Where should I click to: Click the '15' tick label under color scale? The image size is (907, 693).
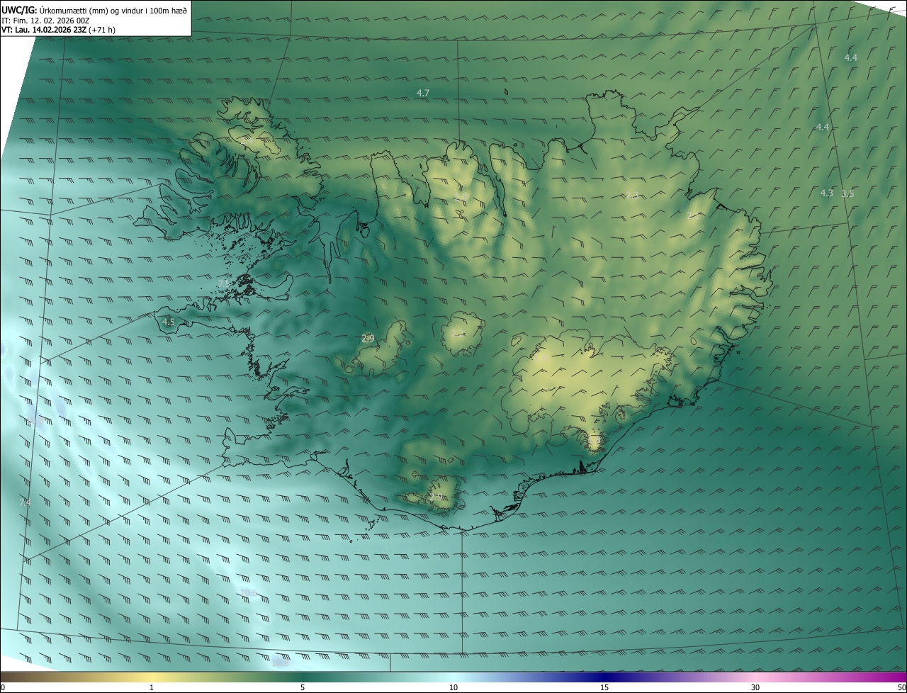[604, 687]
